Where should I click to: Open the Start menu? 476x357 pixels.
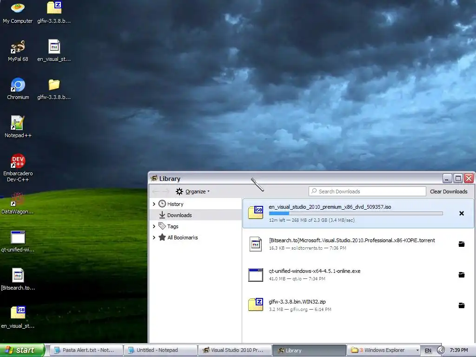[22, 350]
